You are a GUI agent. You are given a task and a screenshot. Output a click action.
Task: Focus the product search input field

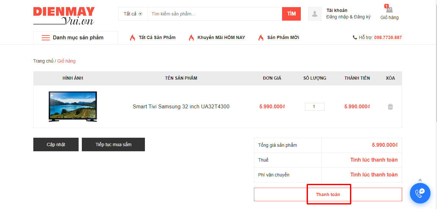(214, 14)
